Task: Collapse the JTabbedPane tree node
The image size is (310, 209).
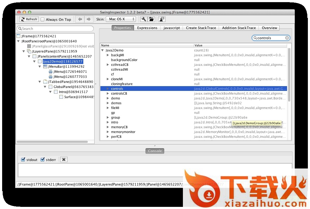Action: [40, 82]
